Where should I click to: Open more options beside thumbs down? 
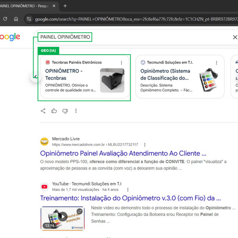(x=76, y=111)
